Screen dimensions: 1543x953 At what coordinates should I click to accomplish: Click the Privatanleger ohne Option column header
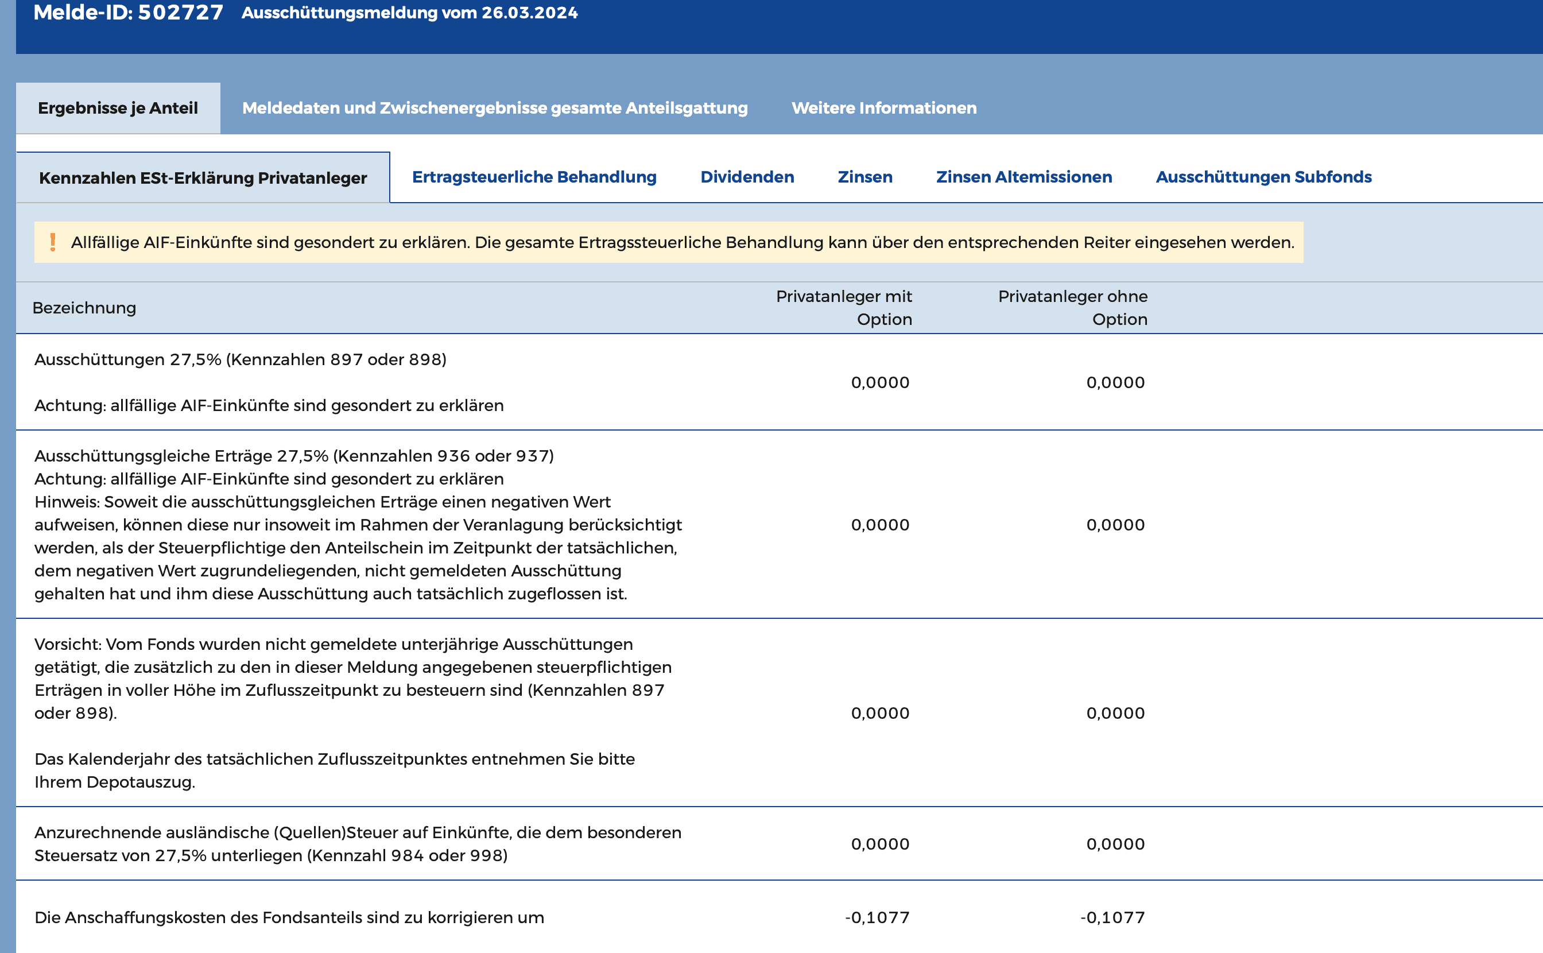1072,308
